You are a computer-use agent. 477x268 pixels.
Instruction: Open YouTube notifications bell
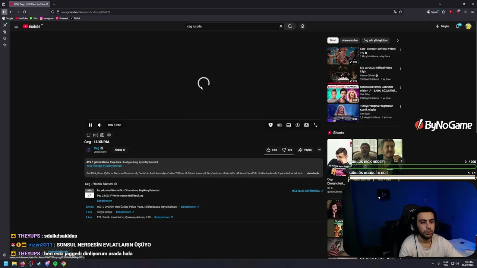[x=458, y=26]
